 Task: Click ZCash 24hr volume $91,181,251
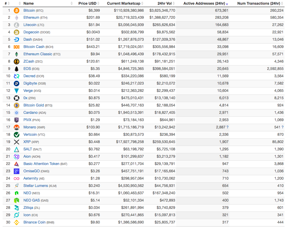(x=165, y=61)
